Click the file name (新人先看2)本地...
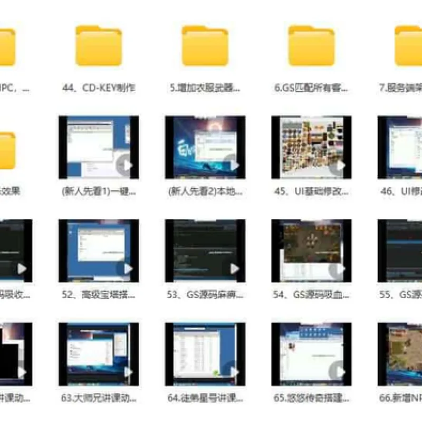422x422 pixels. (x=205, y=191)
